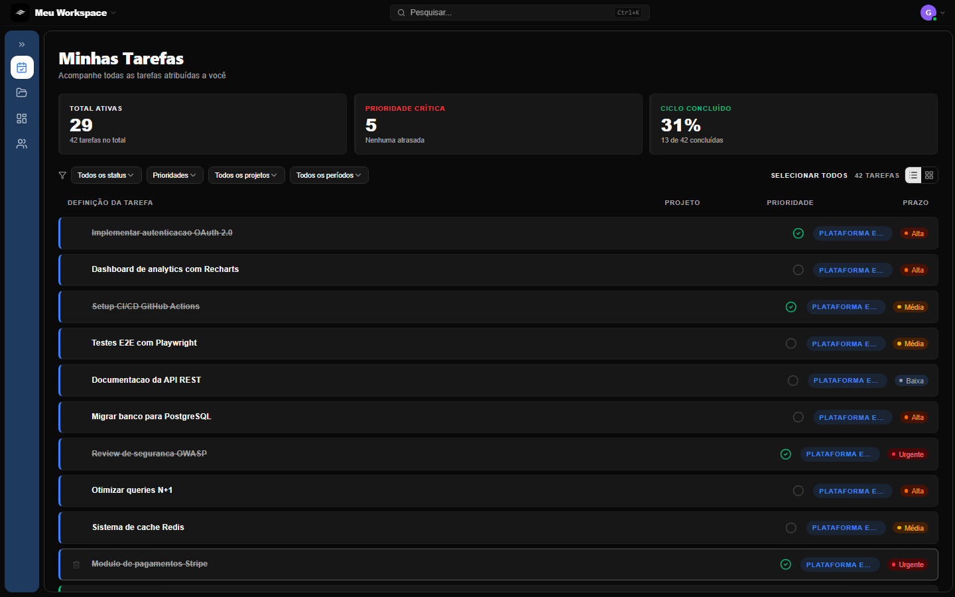Open the Todos os períodos dropdown
955x597 pixels.
click(x=329, y=175)
